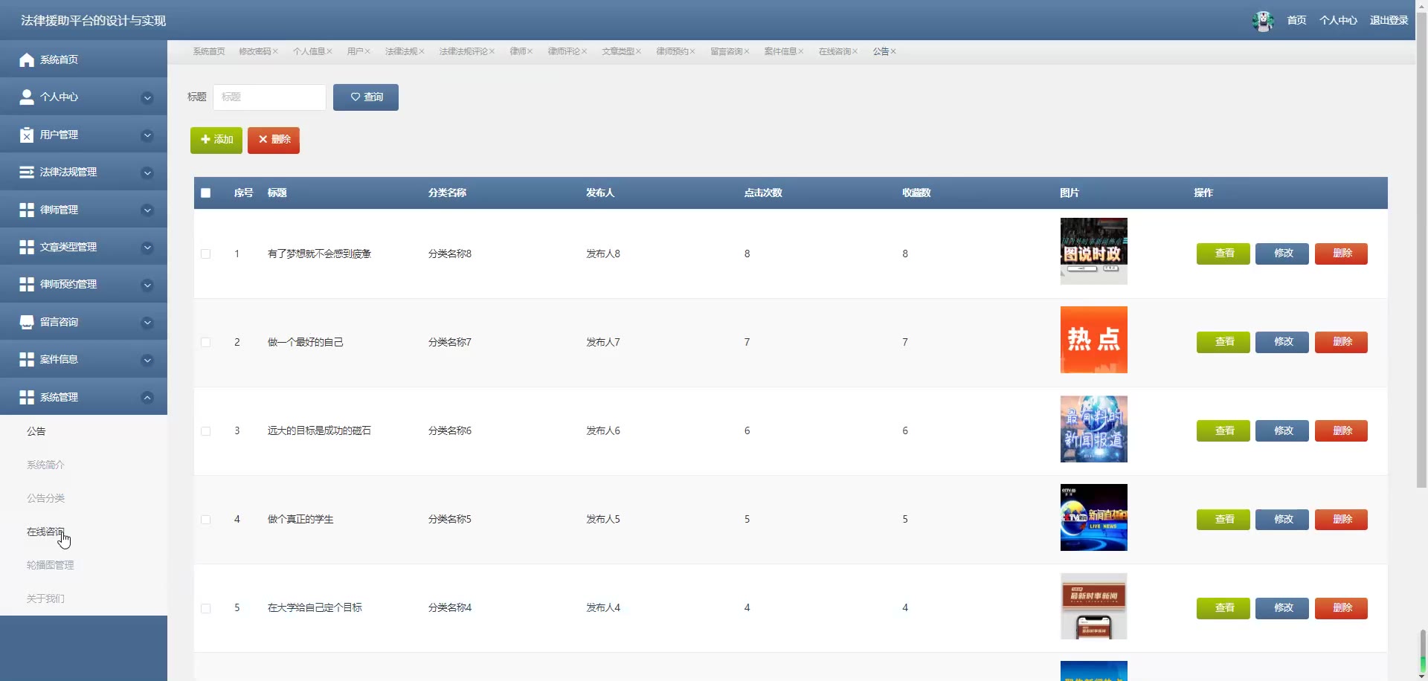Switch to the 法律法规 tab
Screen dimensions: 1428x681
point(401,51)
